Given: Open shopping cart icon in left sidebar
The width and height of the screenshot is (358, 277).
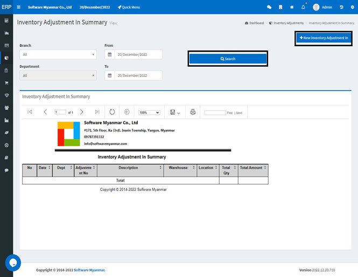Looking at the screenshot, I should tap(6, 83).
